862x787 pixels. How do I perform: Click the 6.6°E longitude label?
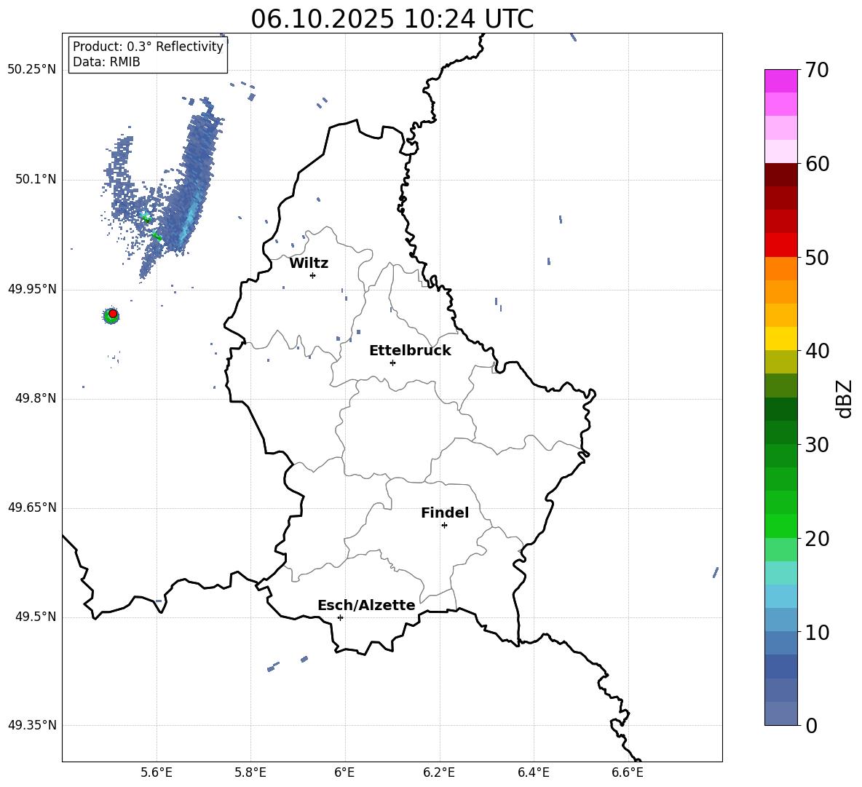point(628,772)
